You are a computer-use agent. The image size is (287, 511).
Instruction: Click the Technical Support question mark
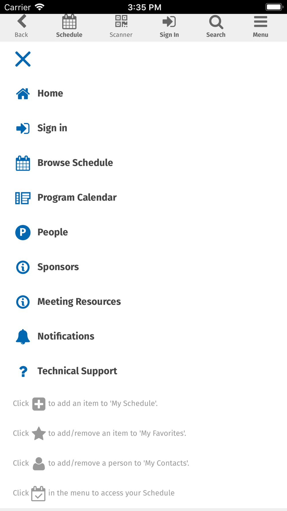[23, 371]
